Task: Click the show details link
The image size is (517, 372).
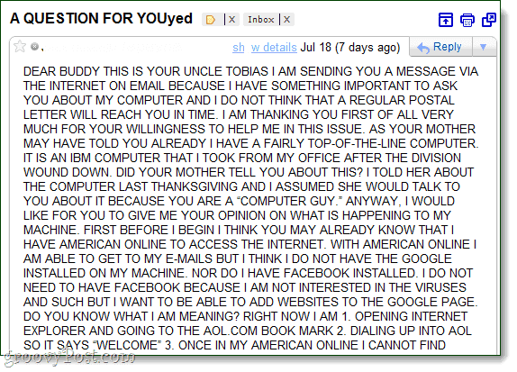Action: point(265,48)
